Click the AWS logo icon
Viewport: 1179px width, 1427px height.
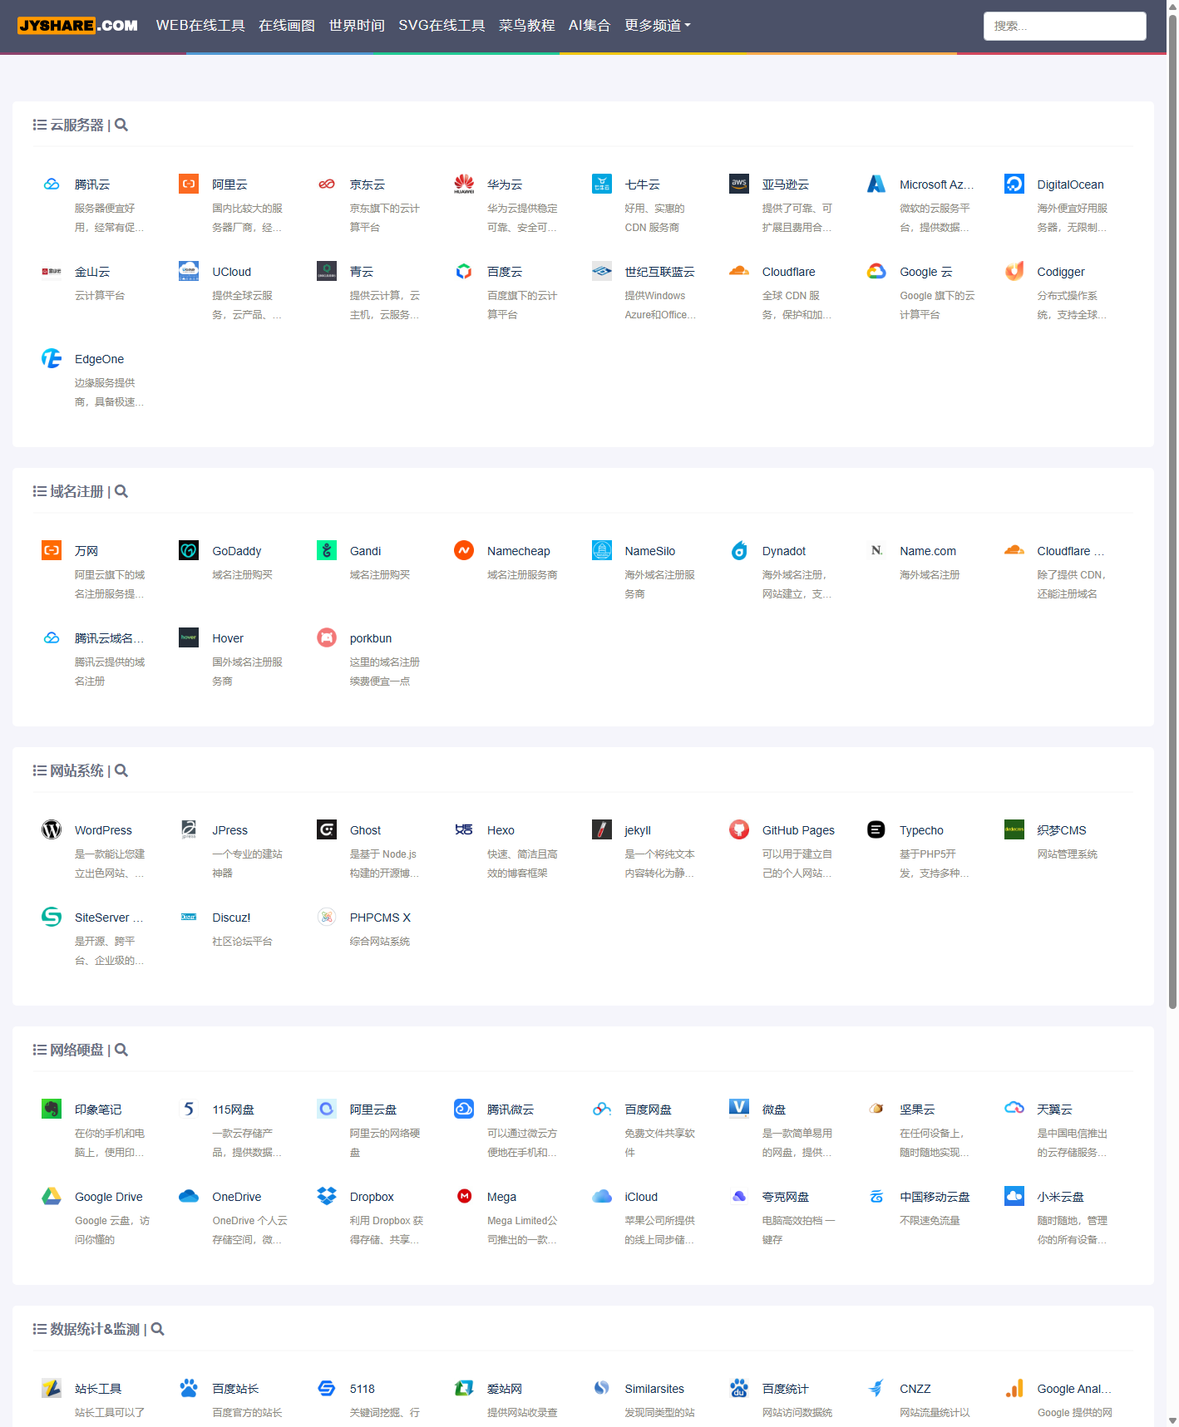pyautogui.click(x=739, y=184)
